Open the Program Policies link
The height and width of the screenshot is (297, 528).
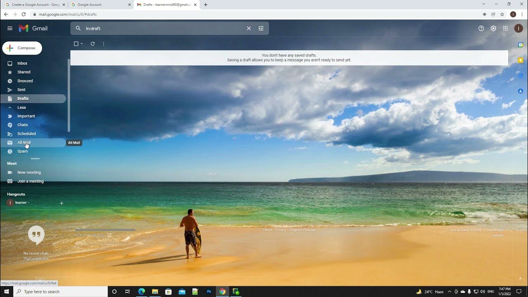click(302, 230)
